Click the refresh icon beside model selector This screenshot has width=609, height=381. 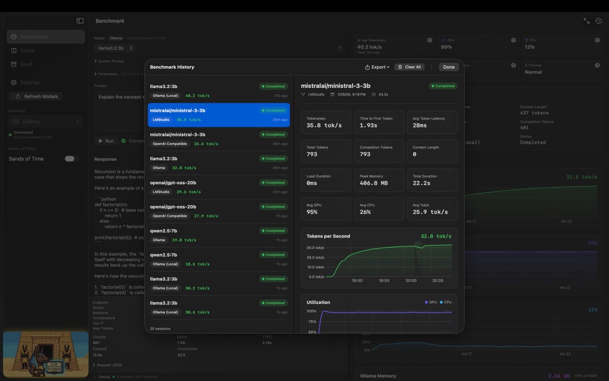(340, 48)
